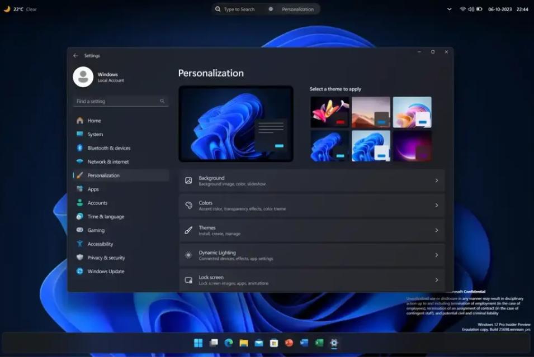Screen dimensions: 534x357
Task: Go to the Apps settings section
Action: coord(93,189)
